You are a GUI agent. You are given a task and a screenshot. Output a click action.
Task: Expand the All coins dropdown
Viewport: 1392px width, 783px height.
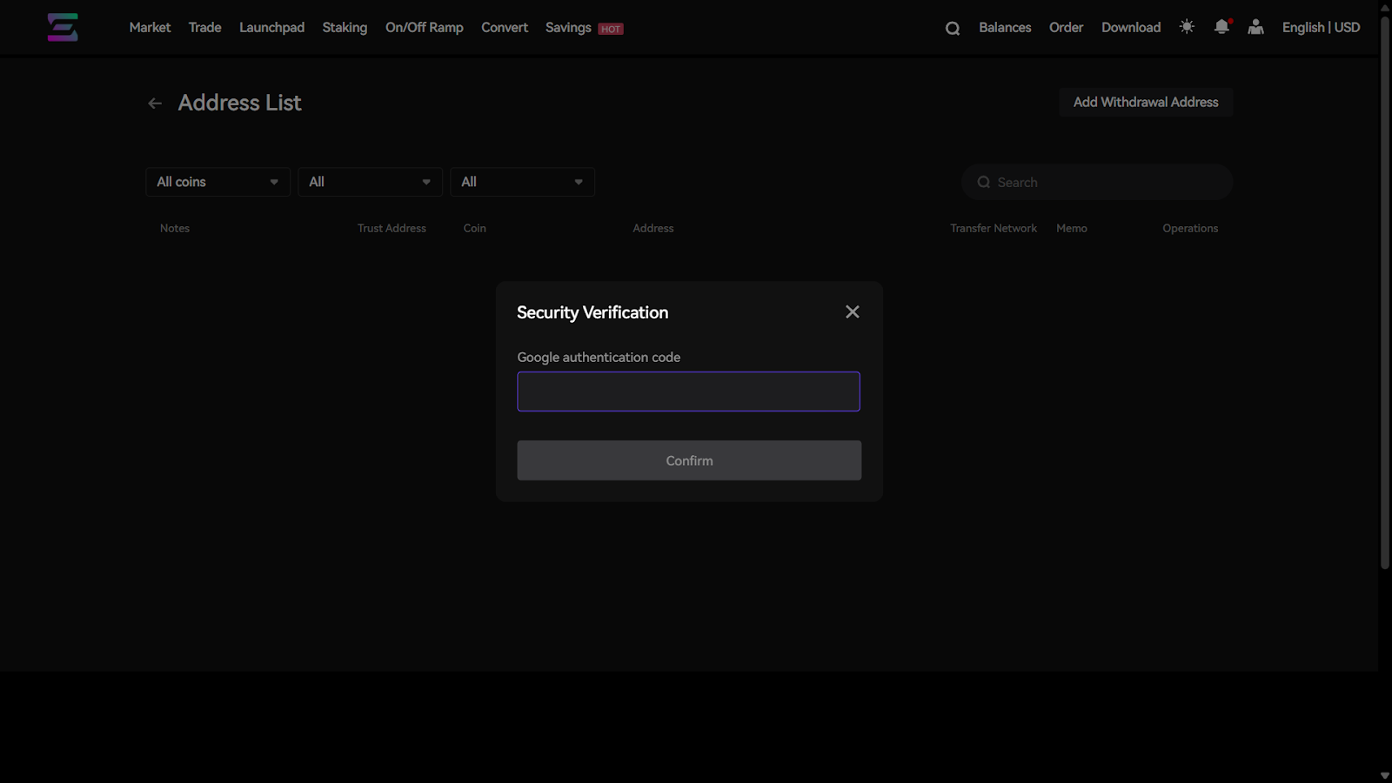217,182
